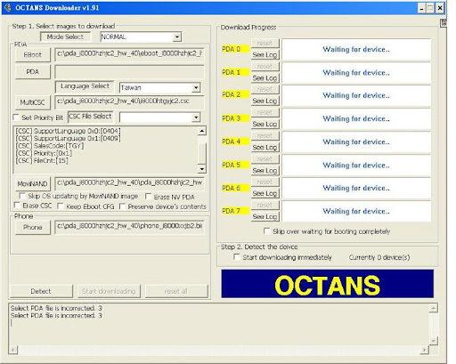Click the Currently 0 device(s) text
This screenshot has width=456, height=364.
(379, 257)
